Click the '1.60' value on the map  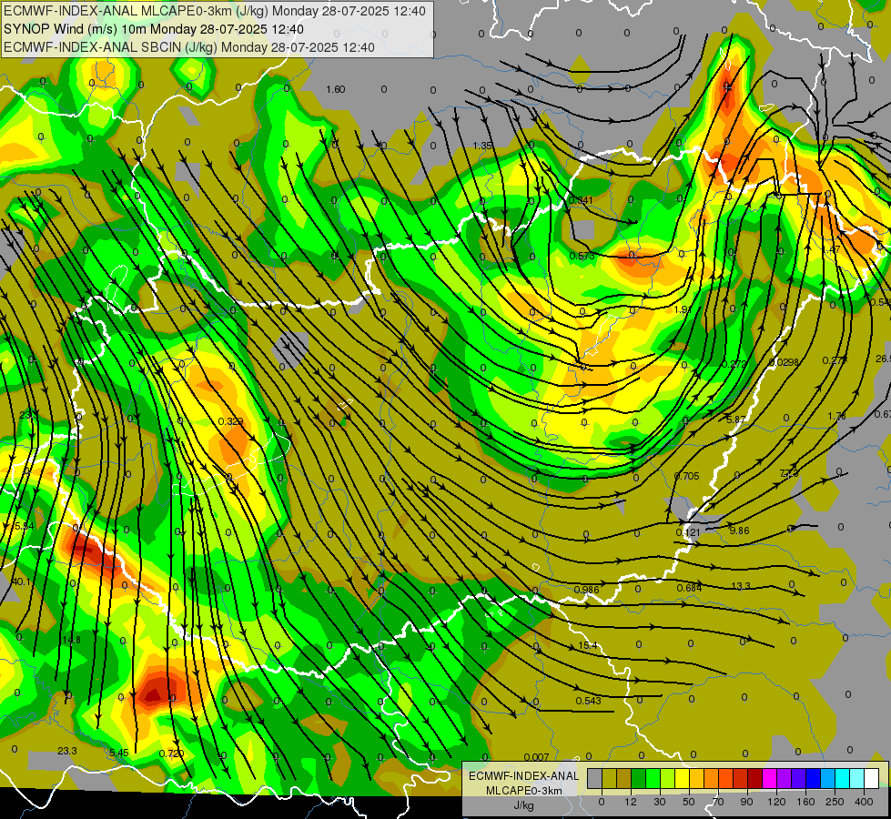pos(335,89)
